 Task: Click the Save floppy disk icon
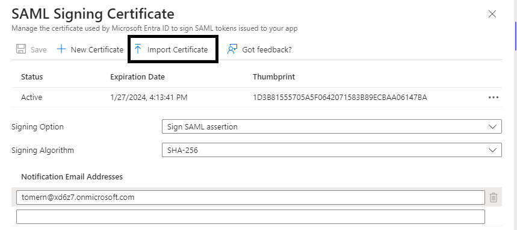click(x=21, y=49)
